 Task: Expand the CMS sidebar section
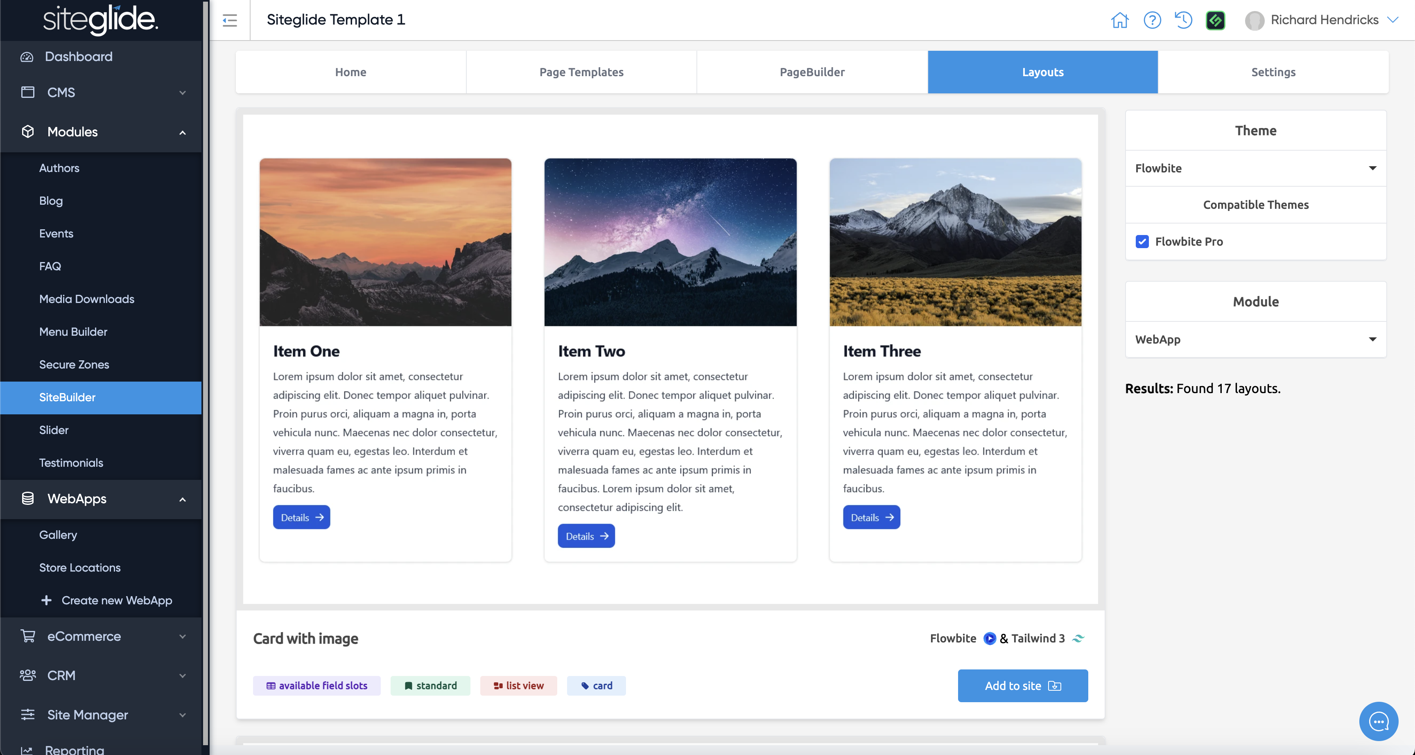(x=102, y=92)
